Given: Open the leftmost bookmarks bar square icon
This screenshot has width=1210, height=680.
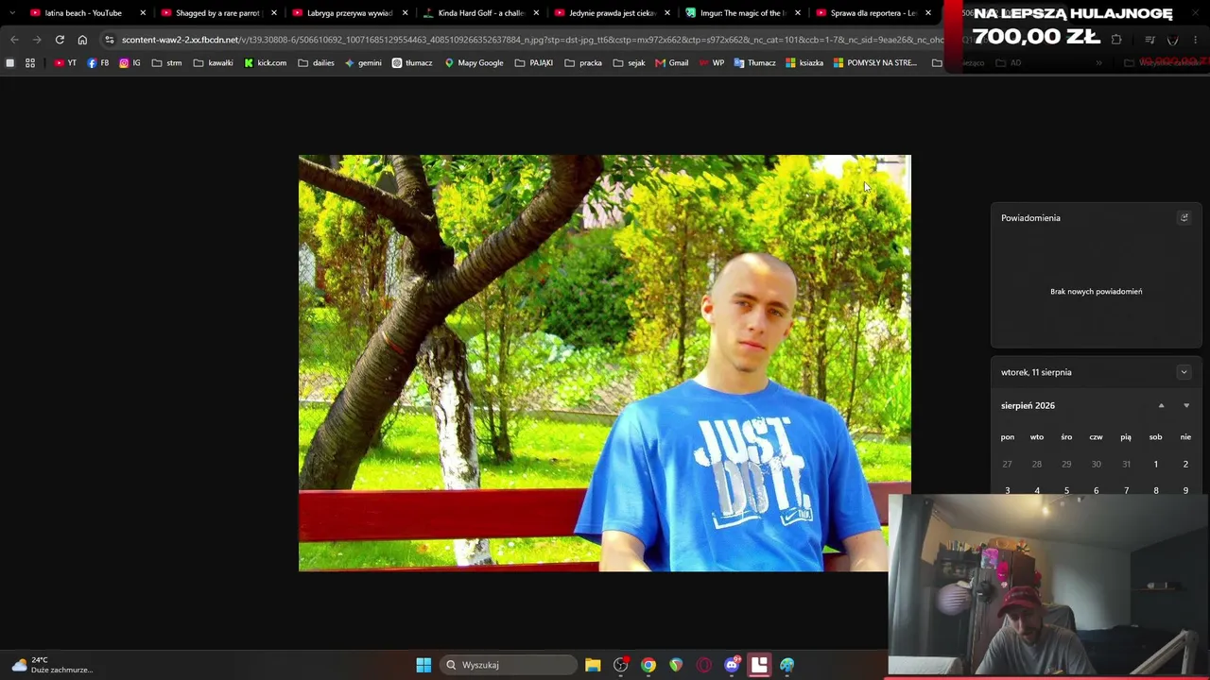Looking at the screenshot, I should pos(9,63).
